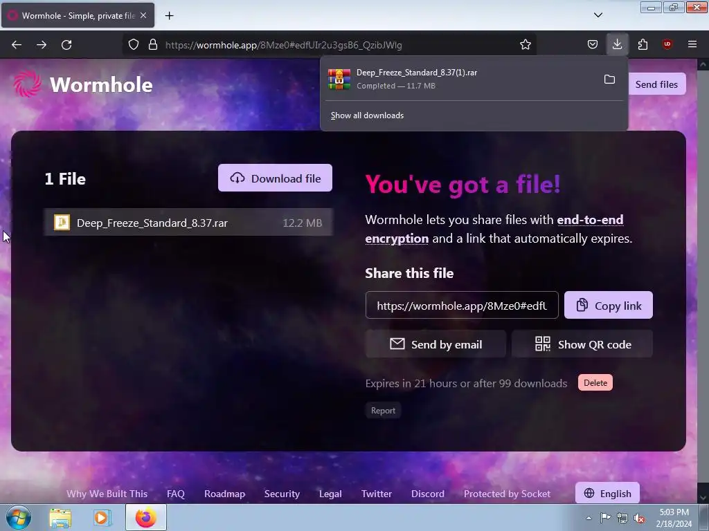This screenshot has height=531, width=709.
Task: Open the Why We Built This link
Action: pyautogui.click(x=107, y=494)
